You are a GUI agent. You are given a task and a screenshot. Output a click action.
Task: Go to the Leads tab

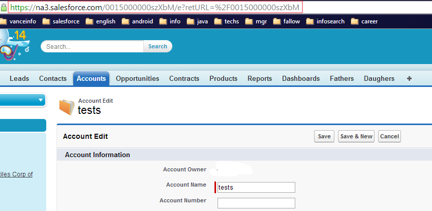tap(19, 78)
